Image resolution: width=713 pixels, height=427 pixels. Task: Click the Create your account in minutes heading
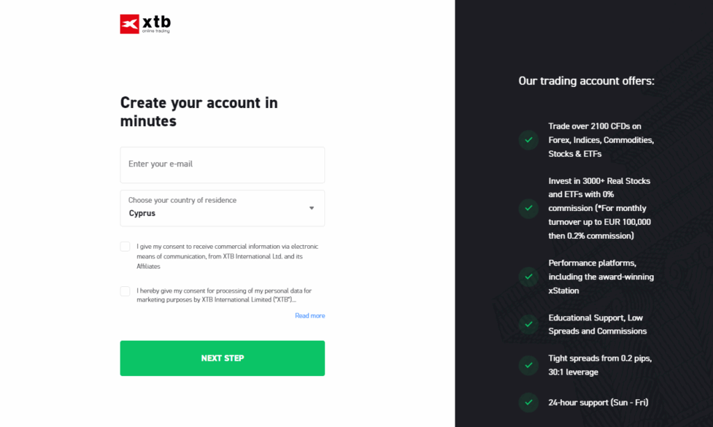[199, 111]
